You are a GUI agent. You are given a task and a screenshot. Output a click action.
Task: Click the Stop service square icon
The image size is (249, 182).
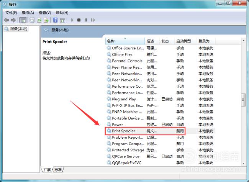point(79,20)
